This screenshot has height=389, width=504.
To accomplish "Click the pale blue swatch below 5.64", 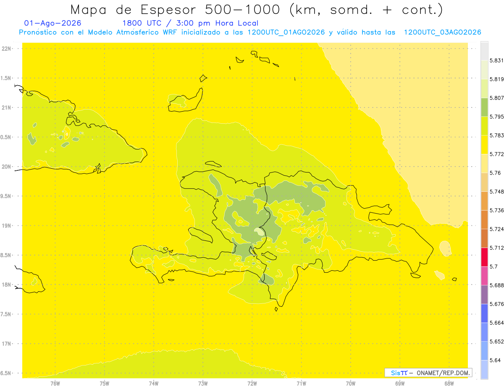I will tap(484, 369).
